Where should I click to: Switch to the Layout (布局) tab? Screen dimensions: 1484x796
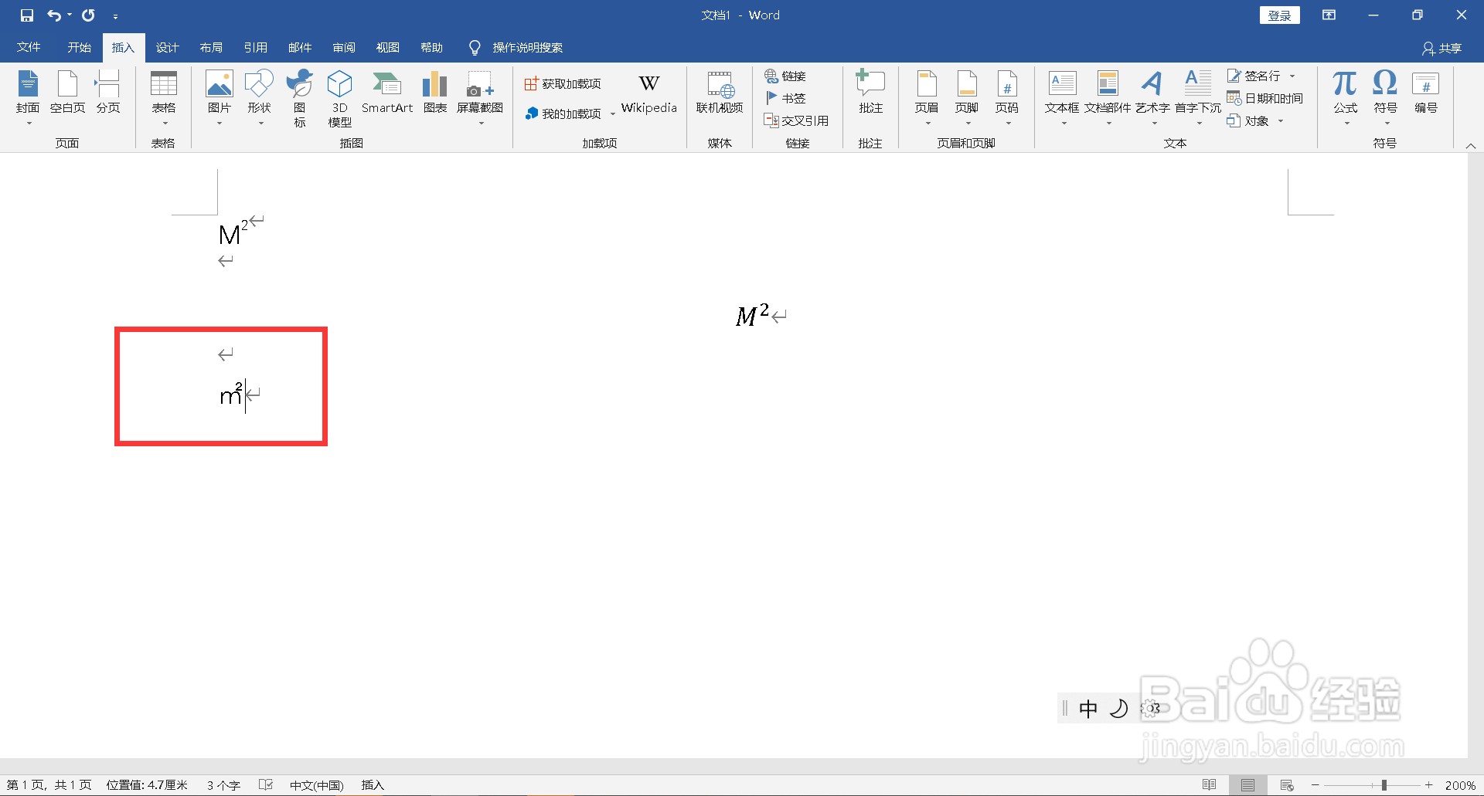pos(211,48)
